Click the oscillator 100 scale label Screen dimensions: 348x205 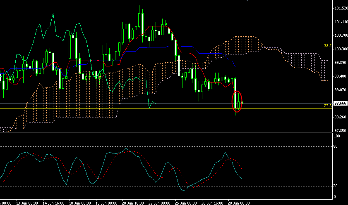pyautogui.click(x=337, y=136)
